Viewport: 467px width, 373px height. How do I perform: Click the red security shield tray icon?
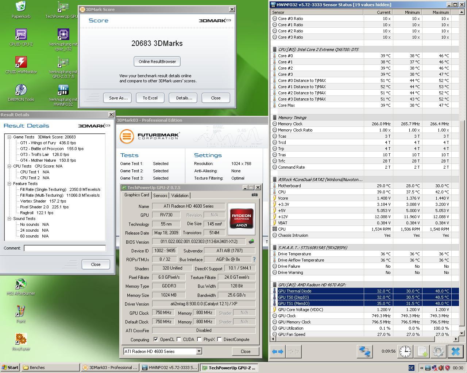[x=447, y=368]
